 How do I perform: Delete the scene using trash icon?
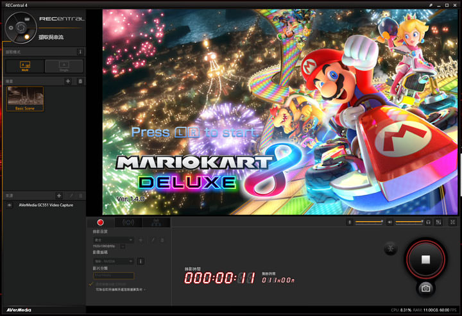pyautogui.click(x=80, y=81)
